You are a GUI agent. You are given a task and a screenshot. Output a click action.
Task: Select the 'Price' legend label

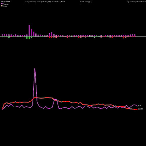[5, 6]
